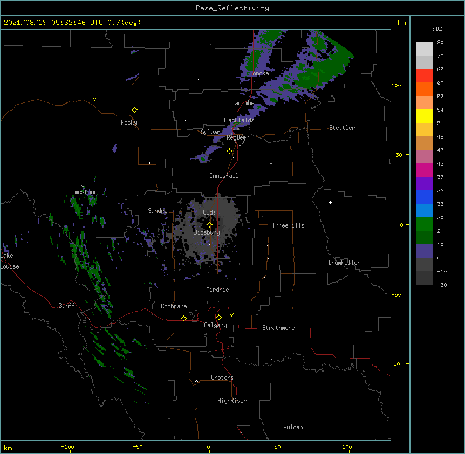The height and width of the screenshot is (454, 465).
Task: Click the RockyMH label
Action: tap(132, 122)
